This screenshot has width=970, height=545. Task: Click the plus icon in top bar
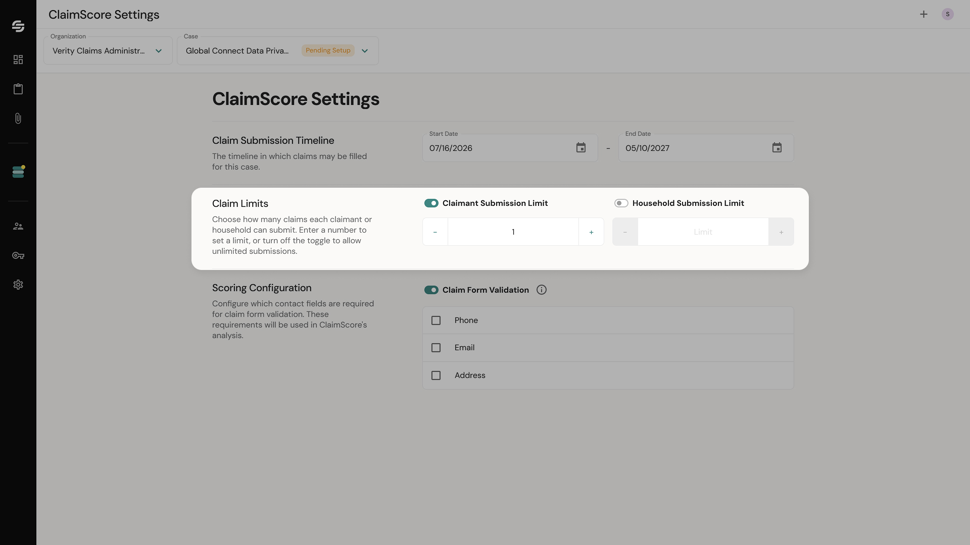924,14
